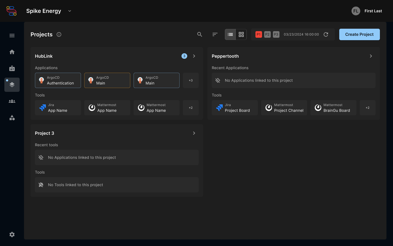Viewport: 393px width, 246px height.
Task: Click the shapes icon at sidebar bottom
Action: tap(12, 118)
